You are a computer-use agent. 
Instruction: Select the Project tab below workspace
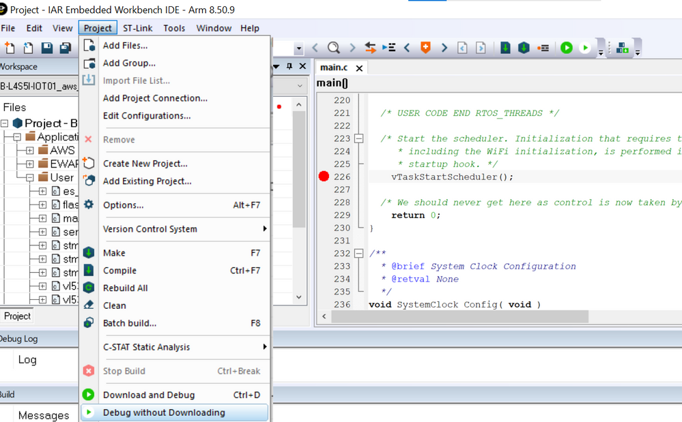[17, 316]
